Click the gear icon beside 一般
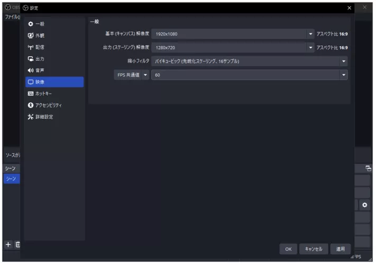This screenshot has width=376, height=265. coord(31,24)
